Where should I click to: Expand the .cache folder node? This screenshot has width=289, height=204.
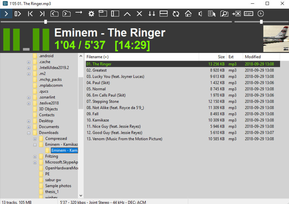pyautogui.click(x=29, y=62)
